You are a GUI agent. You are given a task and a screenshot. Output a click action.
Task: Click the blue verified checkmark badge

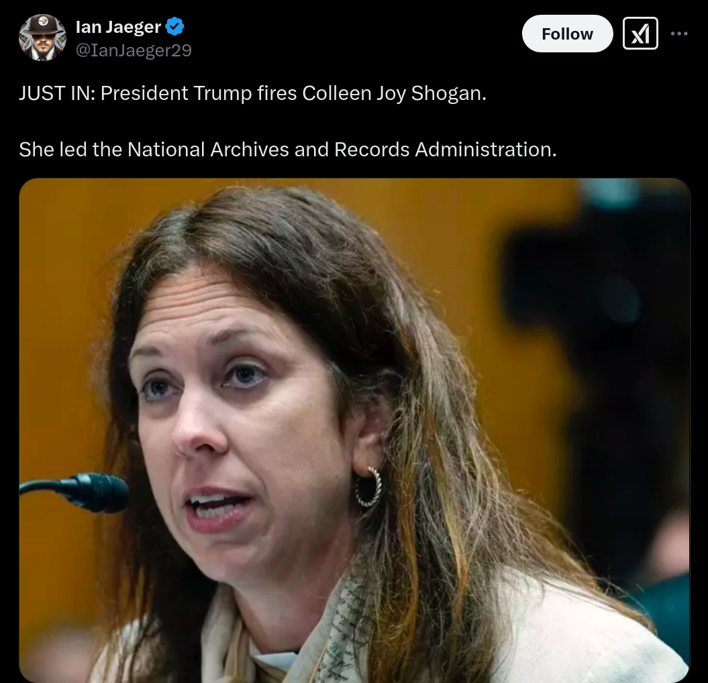coord(174,27)
